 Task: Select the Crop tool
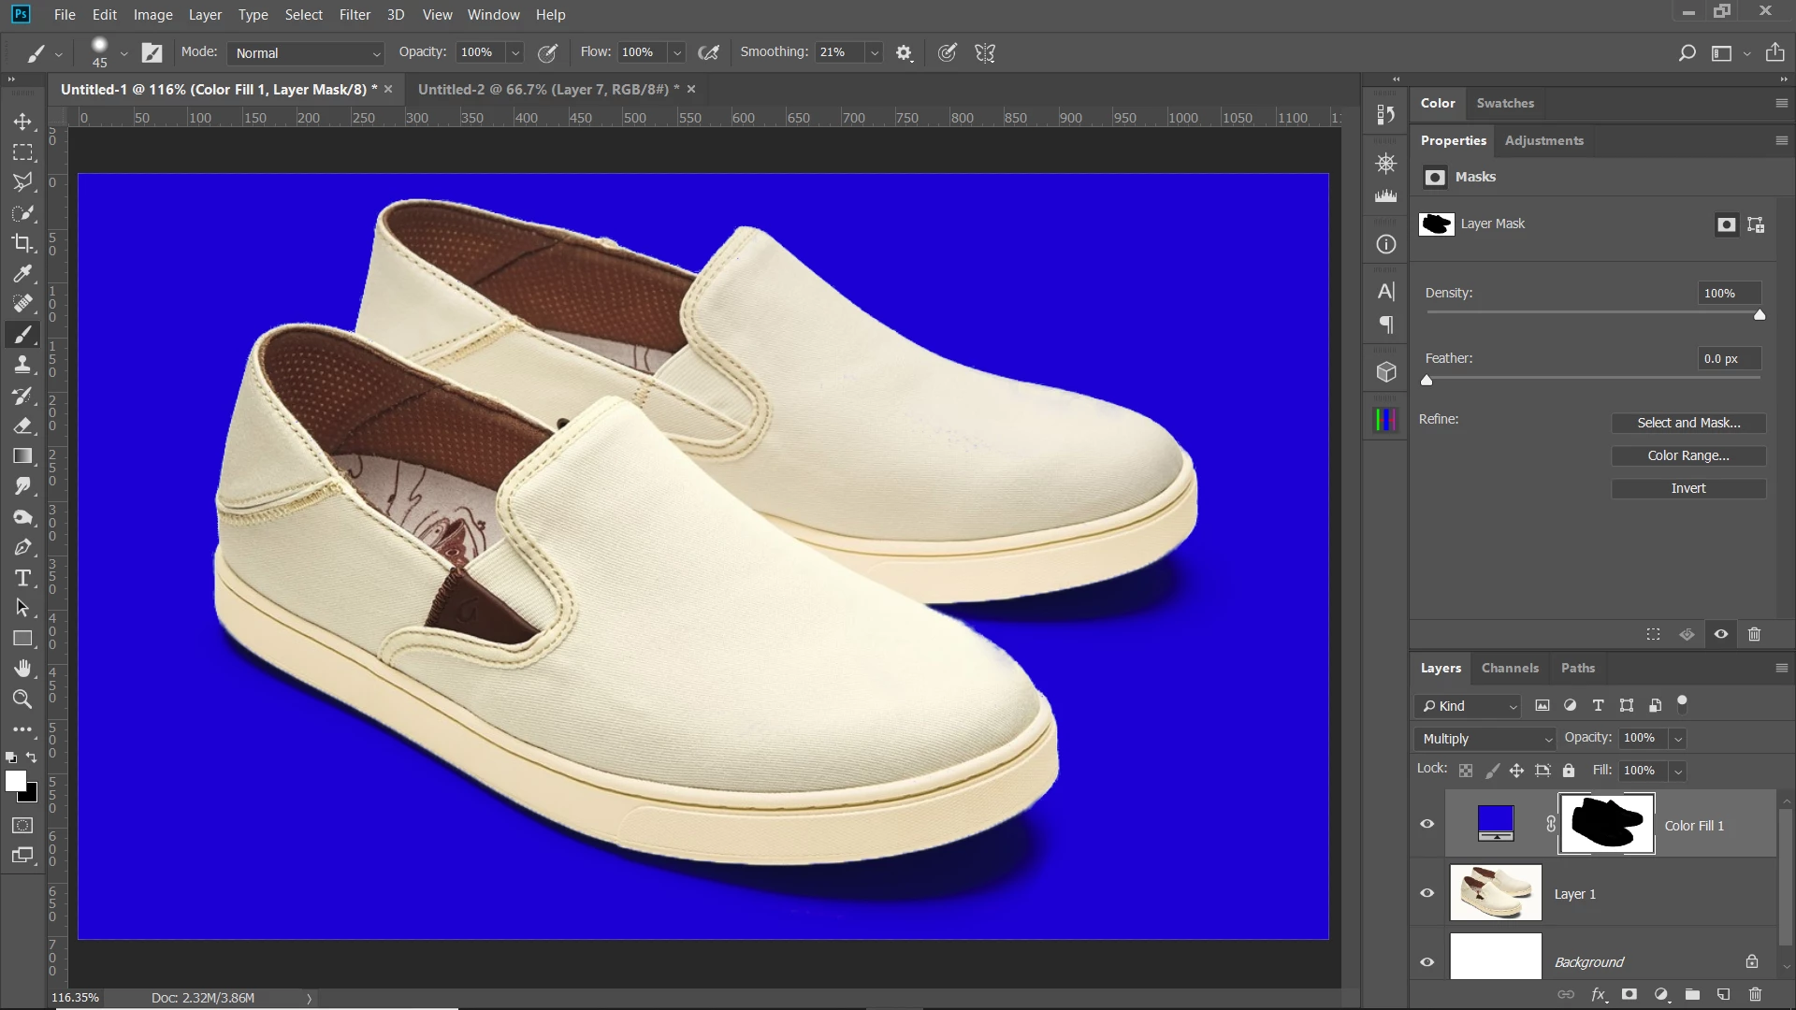(x=22, y=243)
